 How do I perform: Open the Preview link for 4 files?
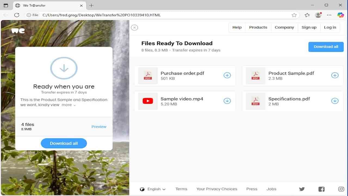tap(99, 127)
